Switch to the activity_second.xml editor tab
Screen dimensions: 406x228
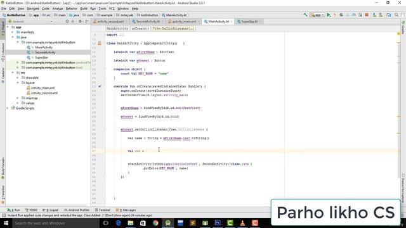click(110, 22)
